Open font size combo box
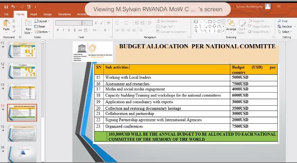297x163 pixels. (87, 23)
